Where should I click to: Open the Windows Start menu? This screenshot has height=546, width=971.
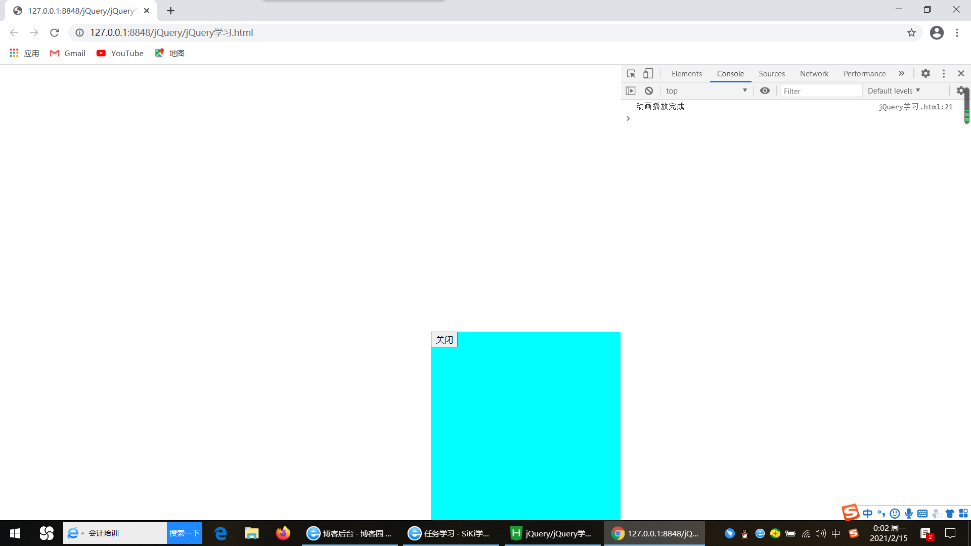15,533
